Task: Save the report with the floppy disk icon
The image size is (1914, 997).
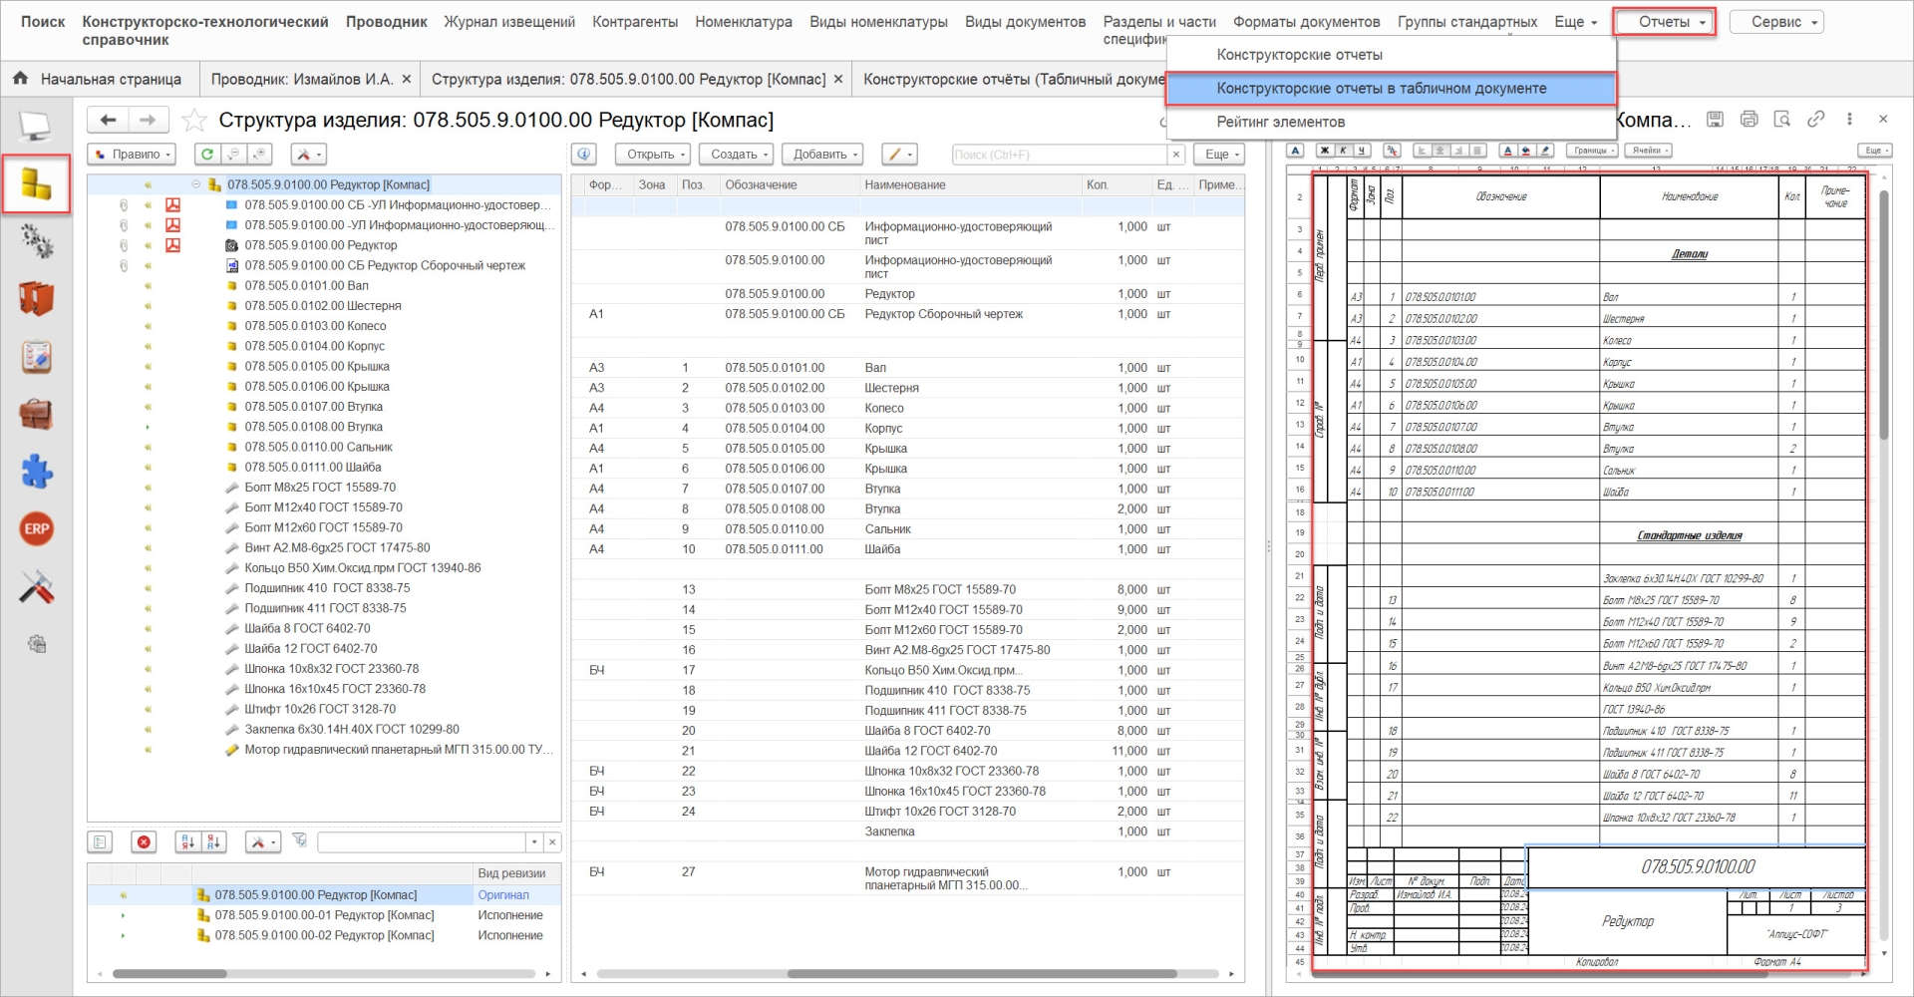Action: click(x=1715, y=120)
